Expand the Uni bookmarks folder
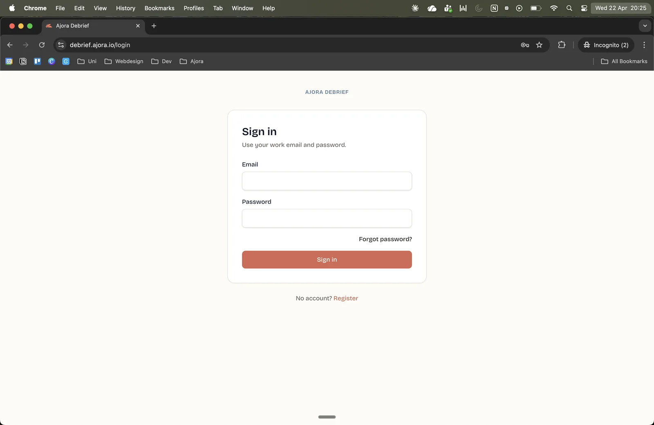Screen dimensions: 654x425 (x=87, y=61)
